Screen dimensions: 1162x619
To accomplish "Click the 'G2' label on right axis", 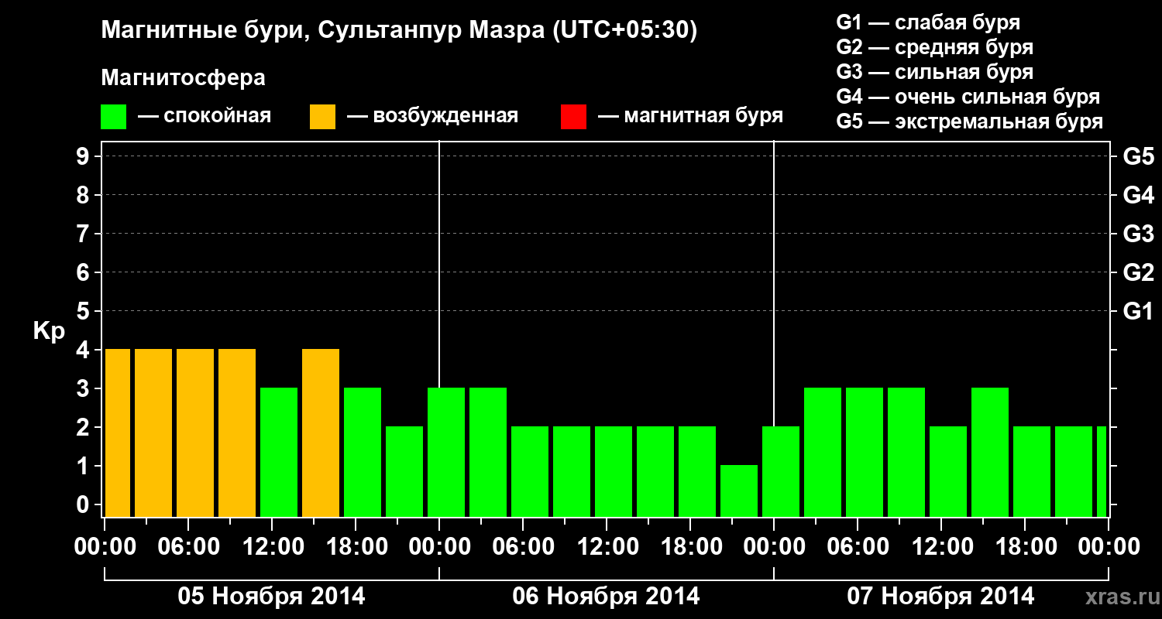I will pyautogui.click(x=1138, y=272).
